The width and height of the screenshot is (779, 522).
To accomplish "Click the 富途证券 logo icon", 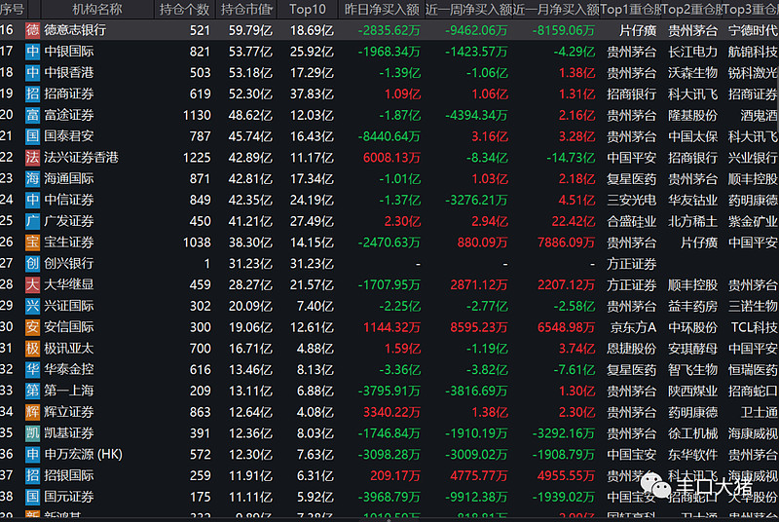I will pyautogui.click(x=33, y=115).
